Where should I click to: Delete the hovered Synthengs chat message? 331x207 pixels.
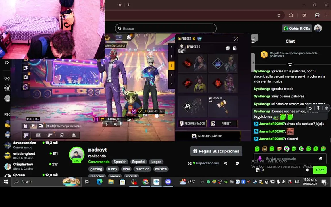[326, 108]
